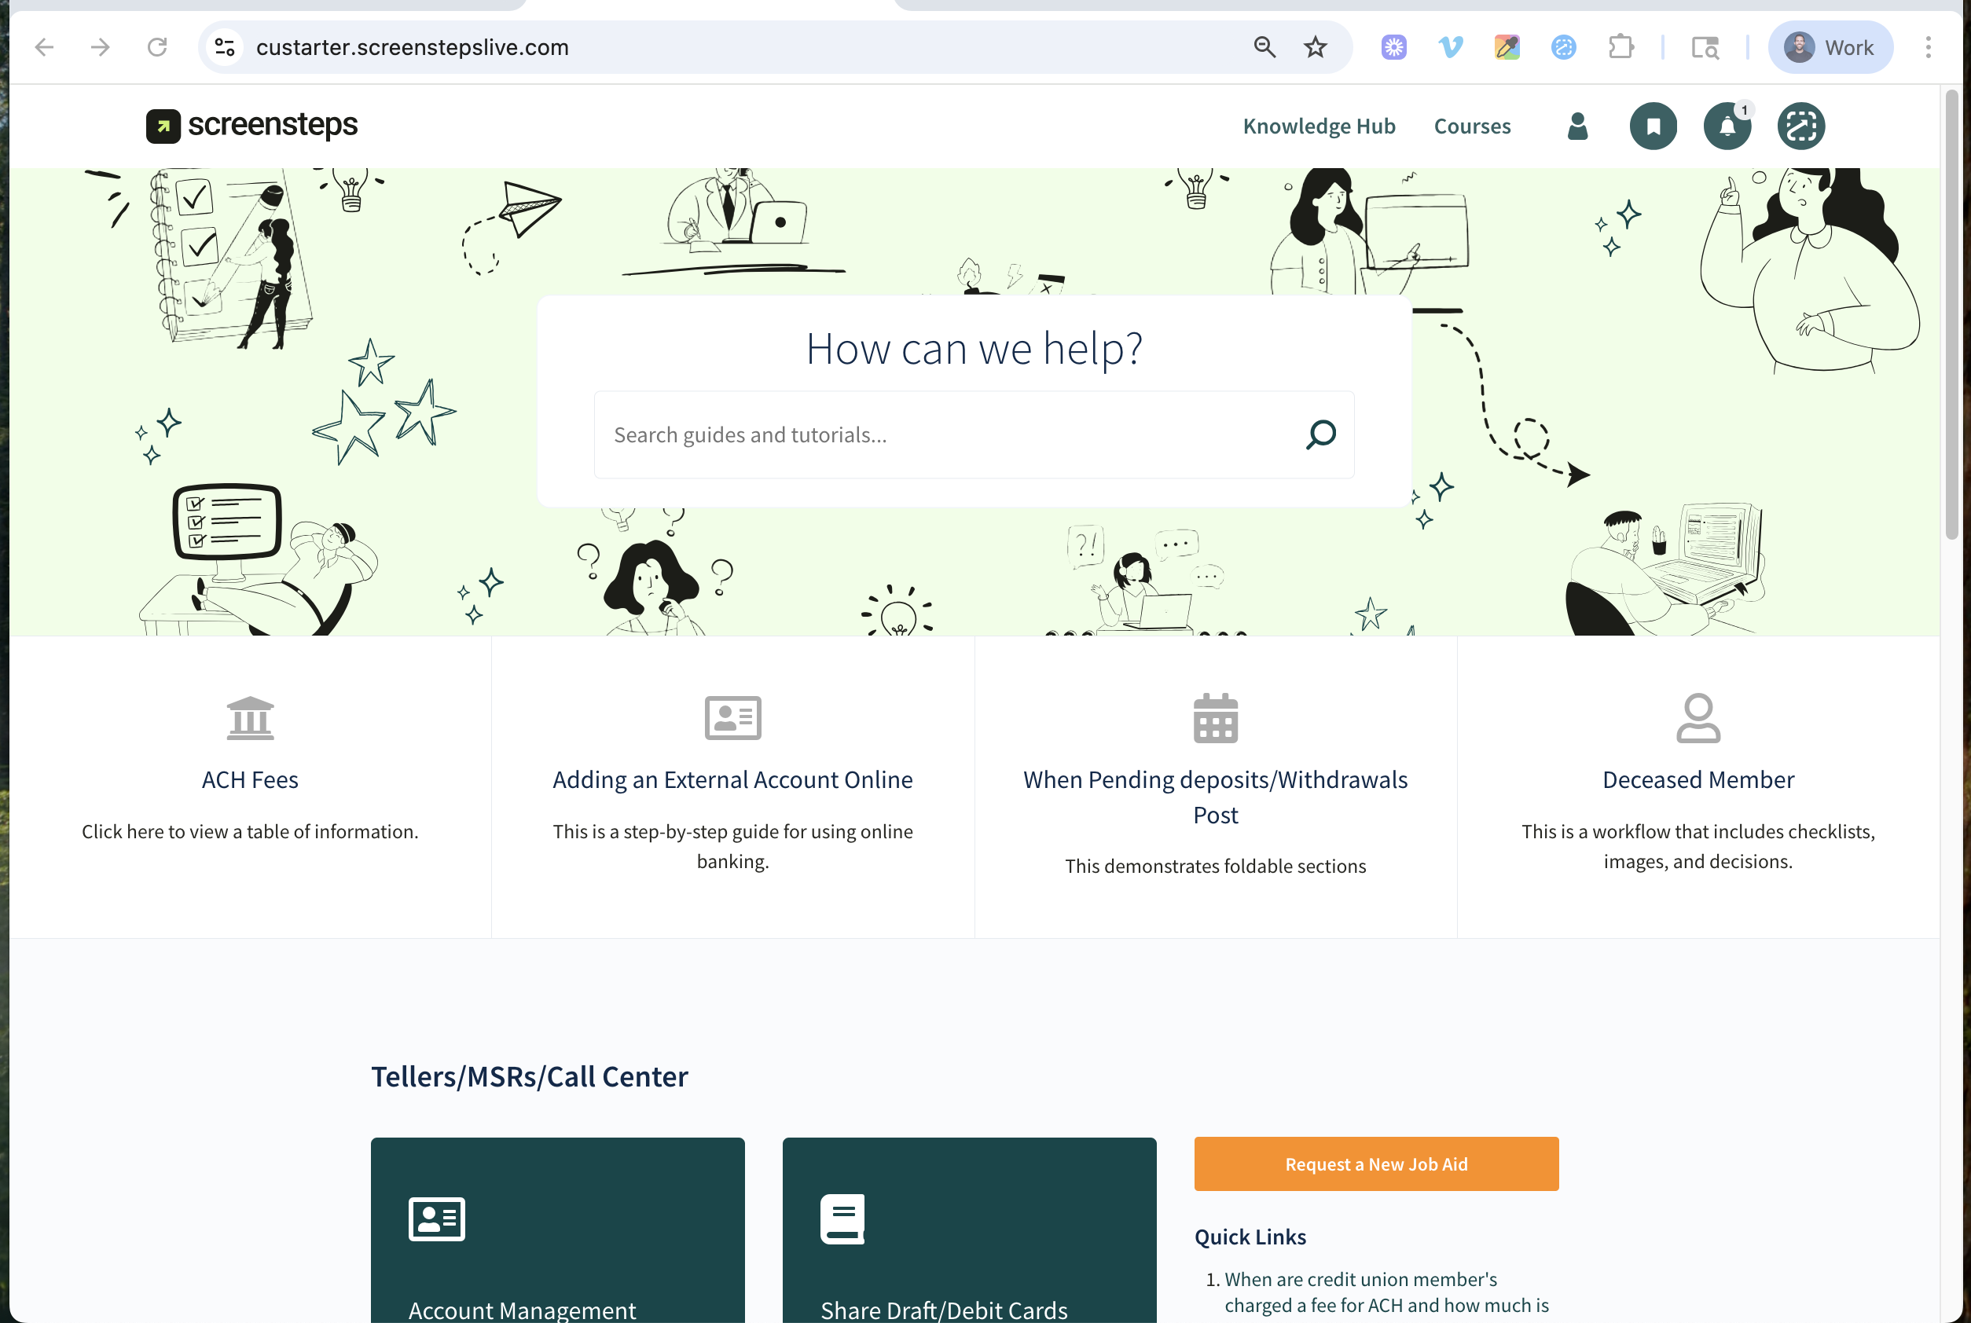Bookmark this page with the star icon
This screenshot has height=1323, width=1971.
coord(1315,47)
